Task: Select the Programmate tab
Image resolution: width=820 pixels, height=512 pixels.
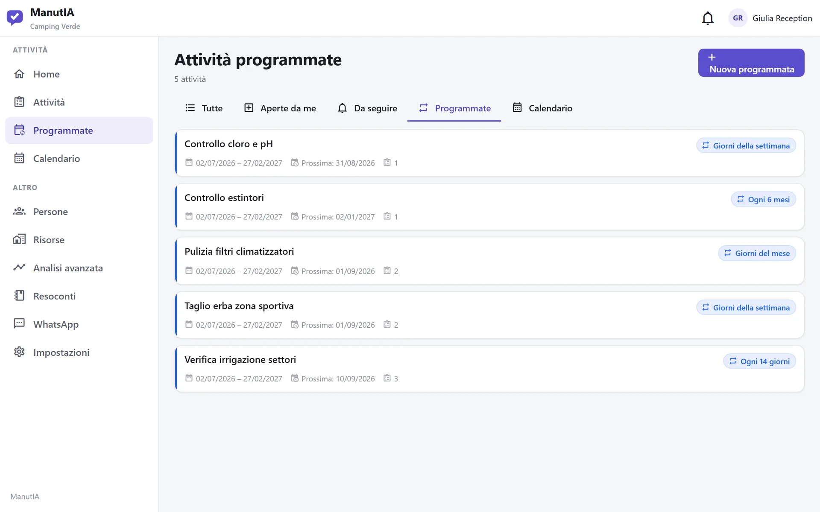Action: pos(454,108)
